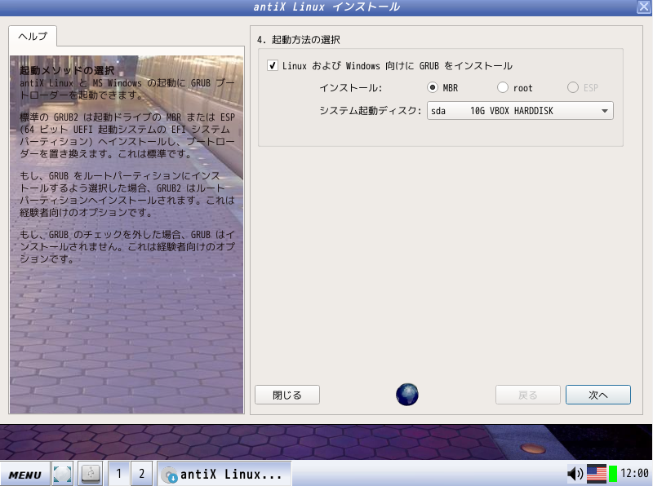Click the 閉じる (Close) button
This screenshot has width=653, height=486.
click(287, 395)
